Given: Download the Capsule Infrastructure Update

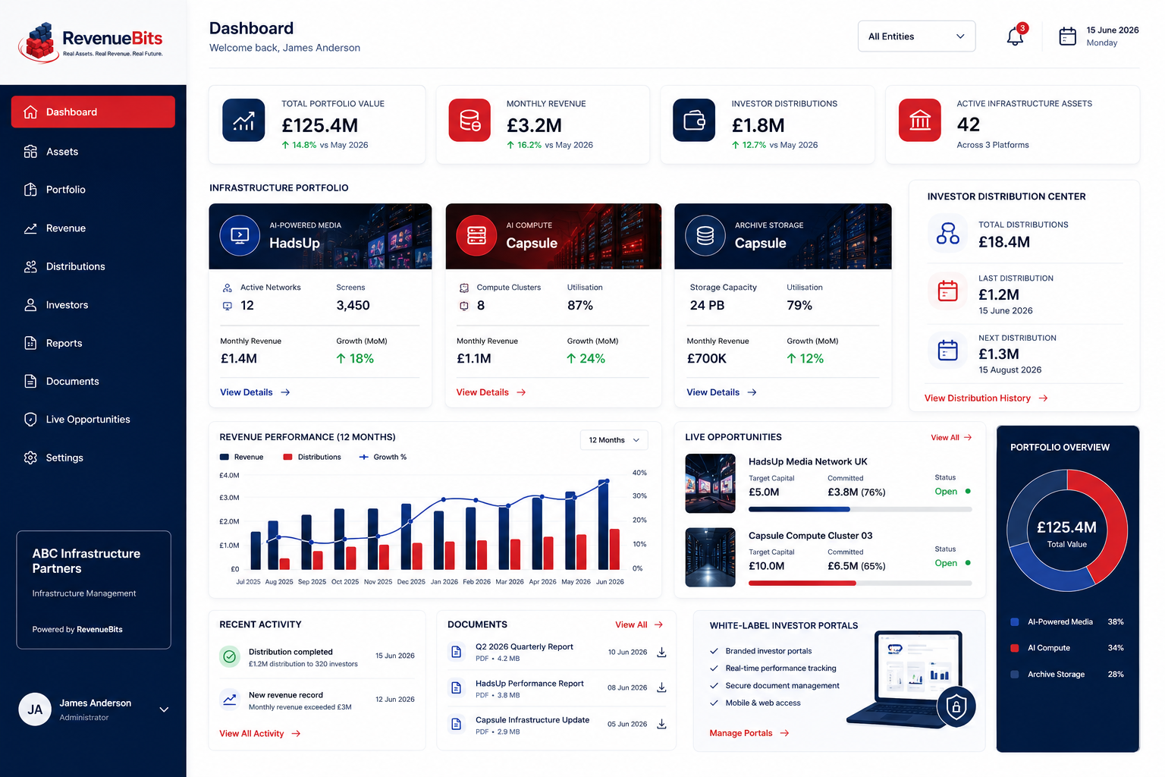Looking at the screenshot, I should [x=661, y=724].
